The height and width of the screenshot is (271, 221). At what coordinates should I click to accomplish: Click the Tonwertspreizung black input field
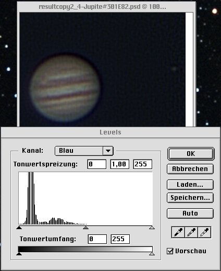pyautogui.click(x=97, y=164)
